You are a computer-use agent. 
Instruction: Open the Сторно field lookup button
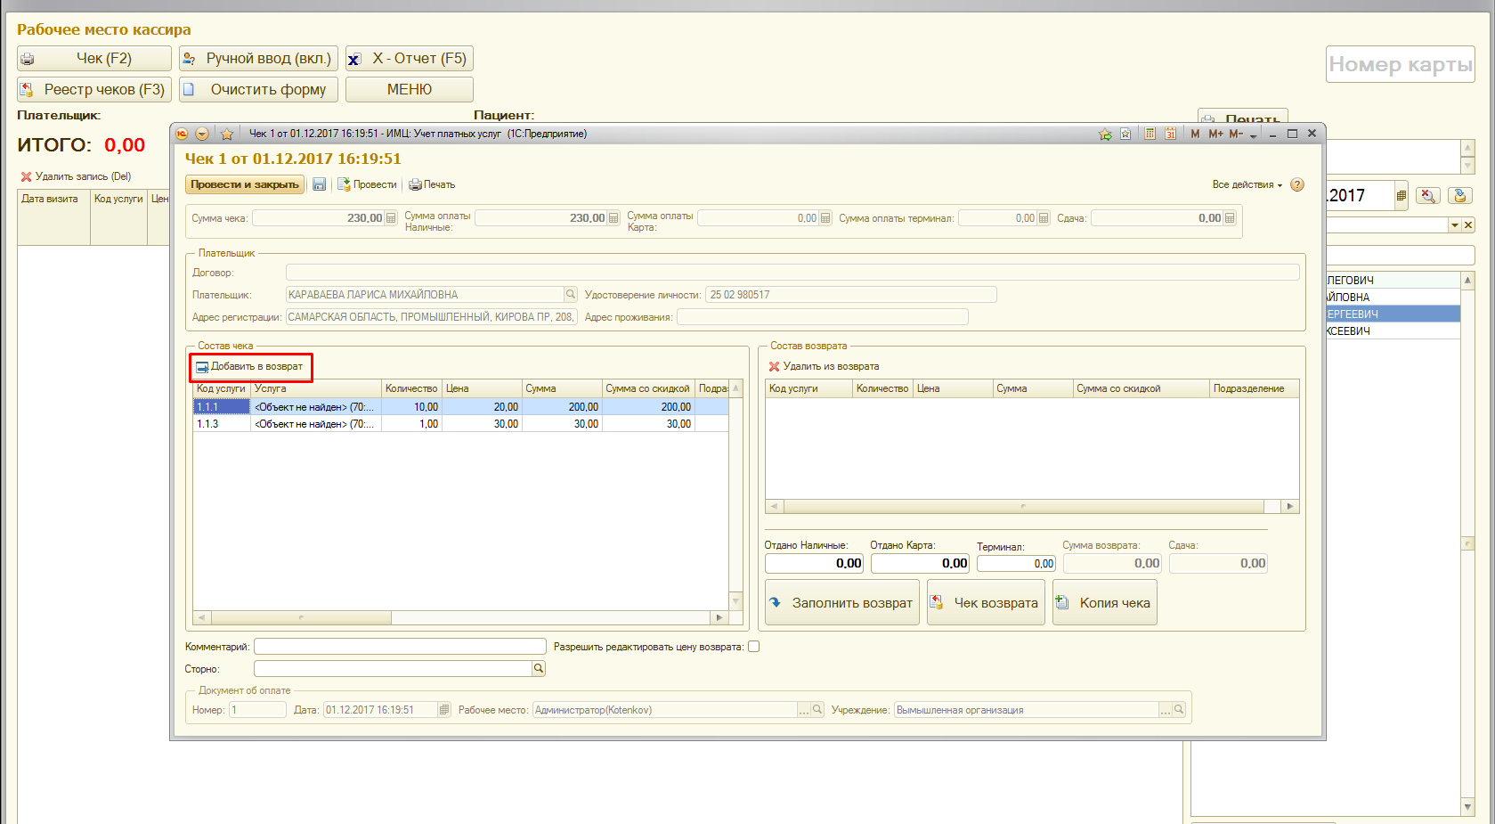point(538,668)
